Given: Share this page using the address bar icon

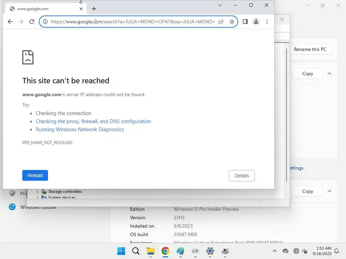Looking at the screenshot, I should (221, 22).
